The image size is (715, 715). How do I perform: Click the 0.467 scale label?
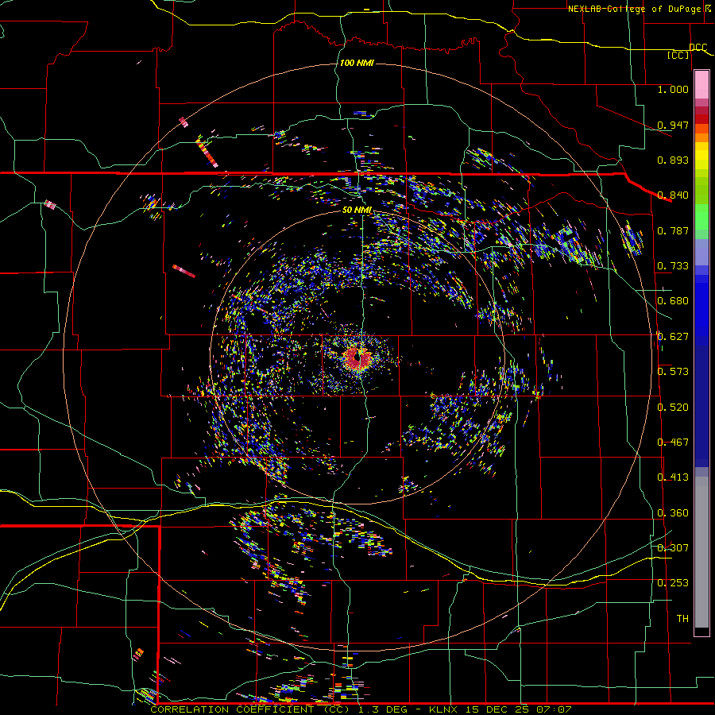[x=673, y=443]
